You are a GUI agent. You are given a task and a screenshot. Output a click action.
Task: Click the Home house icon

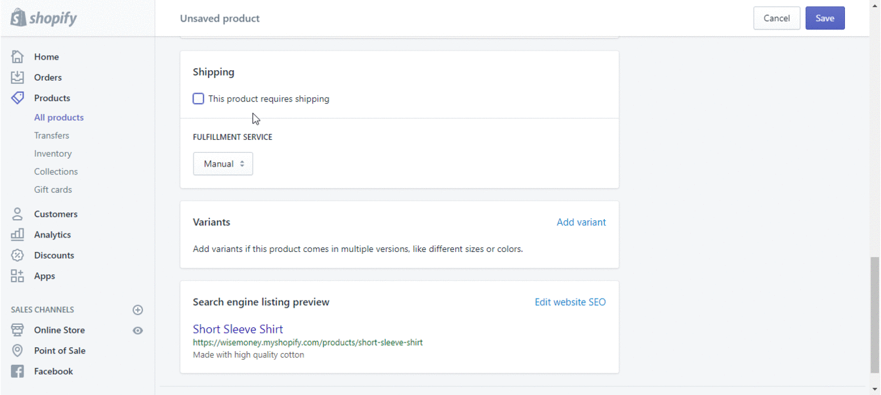[18, 56]
